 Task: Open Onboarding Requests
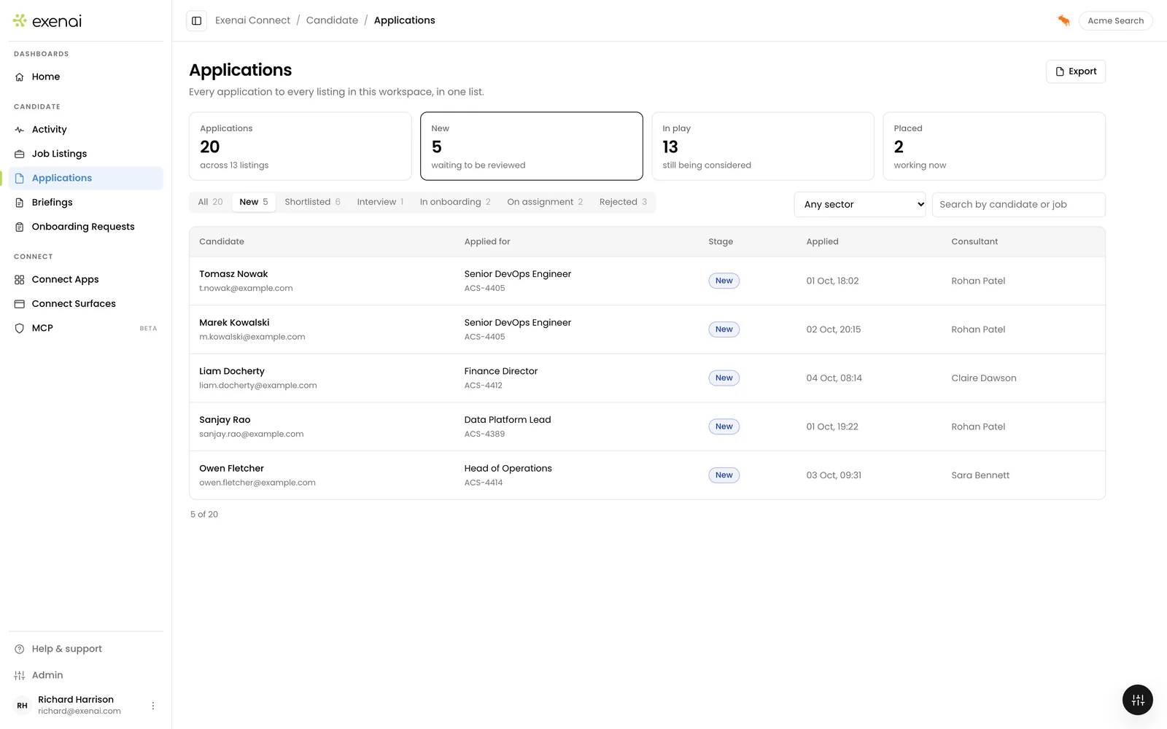click(x=86, y=227)
